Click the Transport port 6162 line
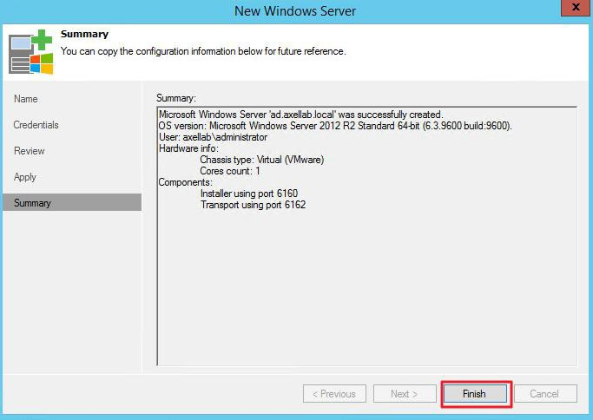The width and height of the screenshot is (593, 420). (253, 205)
